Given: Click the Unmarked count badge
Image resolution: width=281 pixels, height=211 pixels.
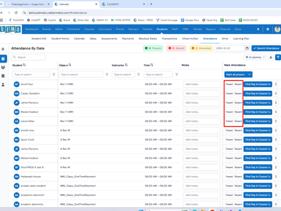Looking at the screenshot, I should 201,48.
